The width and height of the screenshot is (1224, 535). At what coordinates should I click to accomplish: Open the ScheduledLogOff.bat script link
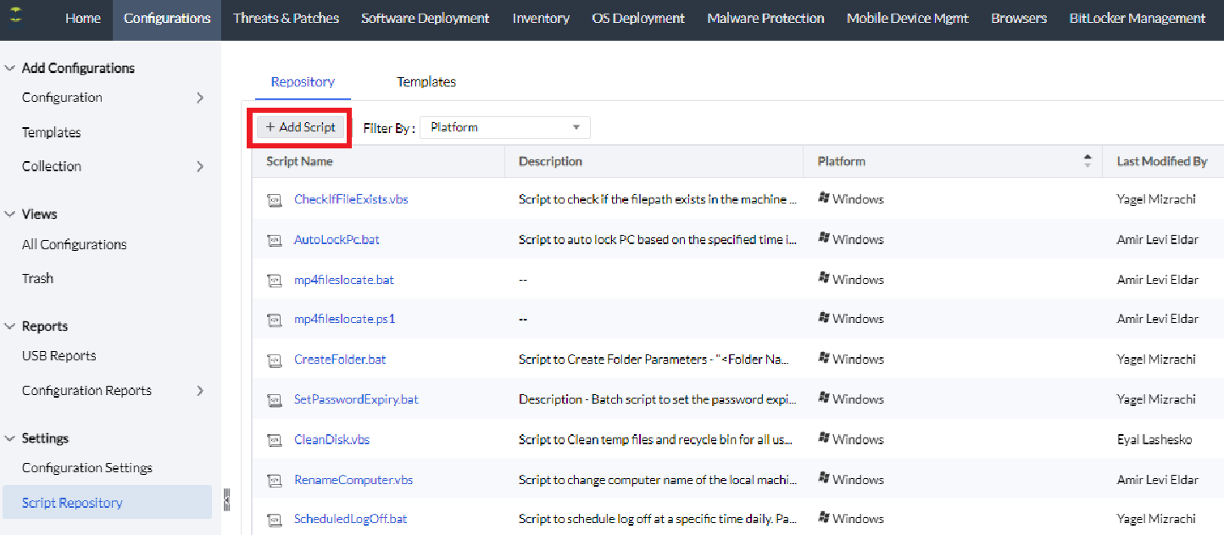pos(350,519)
